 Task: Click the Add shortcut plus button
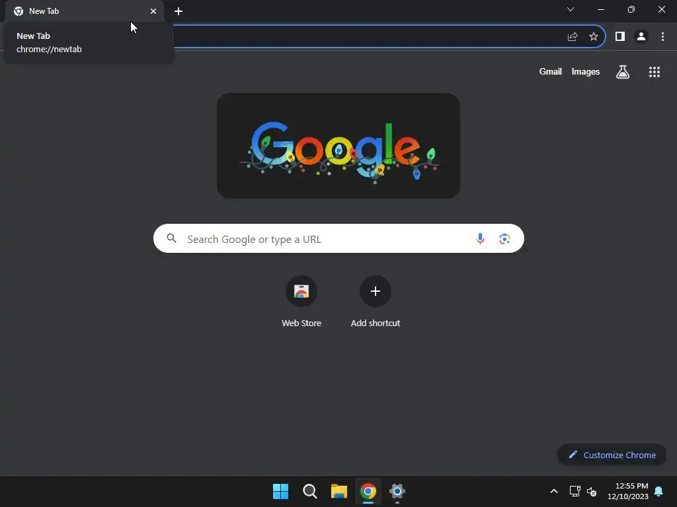[x=376, y=291]
